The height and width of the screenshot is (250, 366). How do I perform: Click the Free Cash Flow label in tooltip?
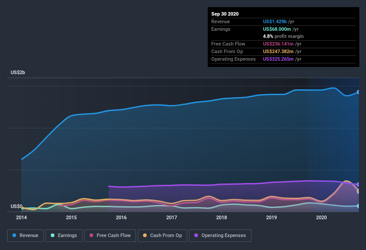pyautogui.click(x=228, y=44)
